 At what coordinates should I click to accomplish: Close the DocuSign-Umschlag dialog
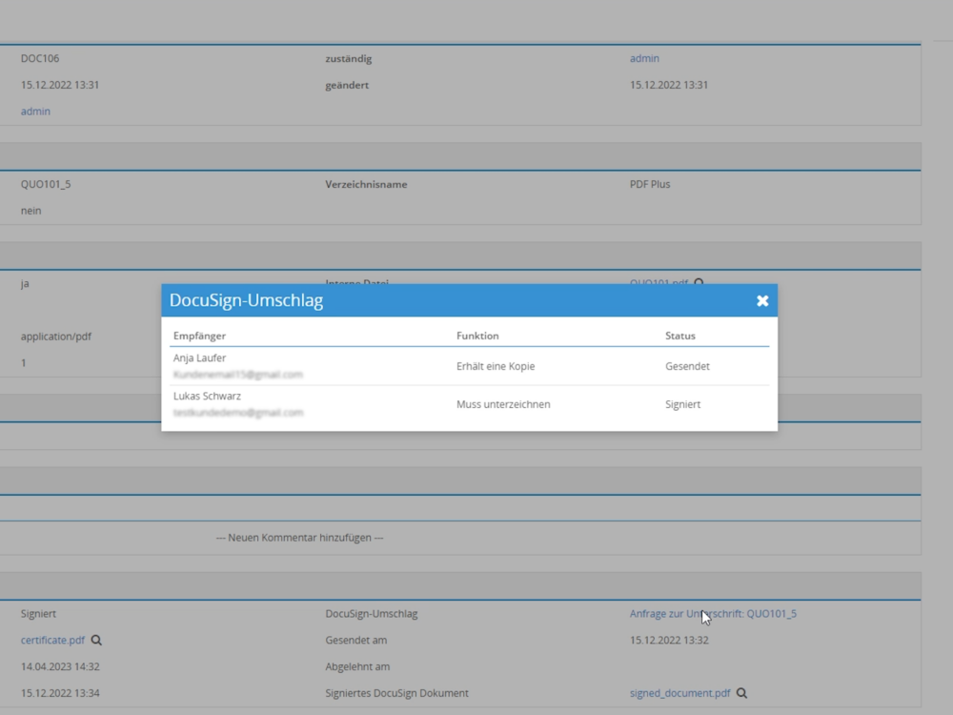[762, 300]
